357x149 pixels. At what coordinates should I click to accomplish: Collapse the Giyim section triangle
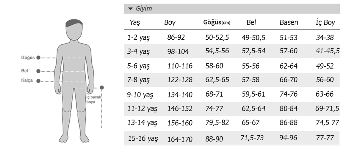(x=130, y=9)
